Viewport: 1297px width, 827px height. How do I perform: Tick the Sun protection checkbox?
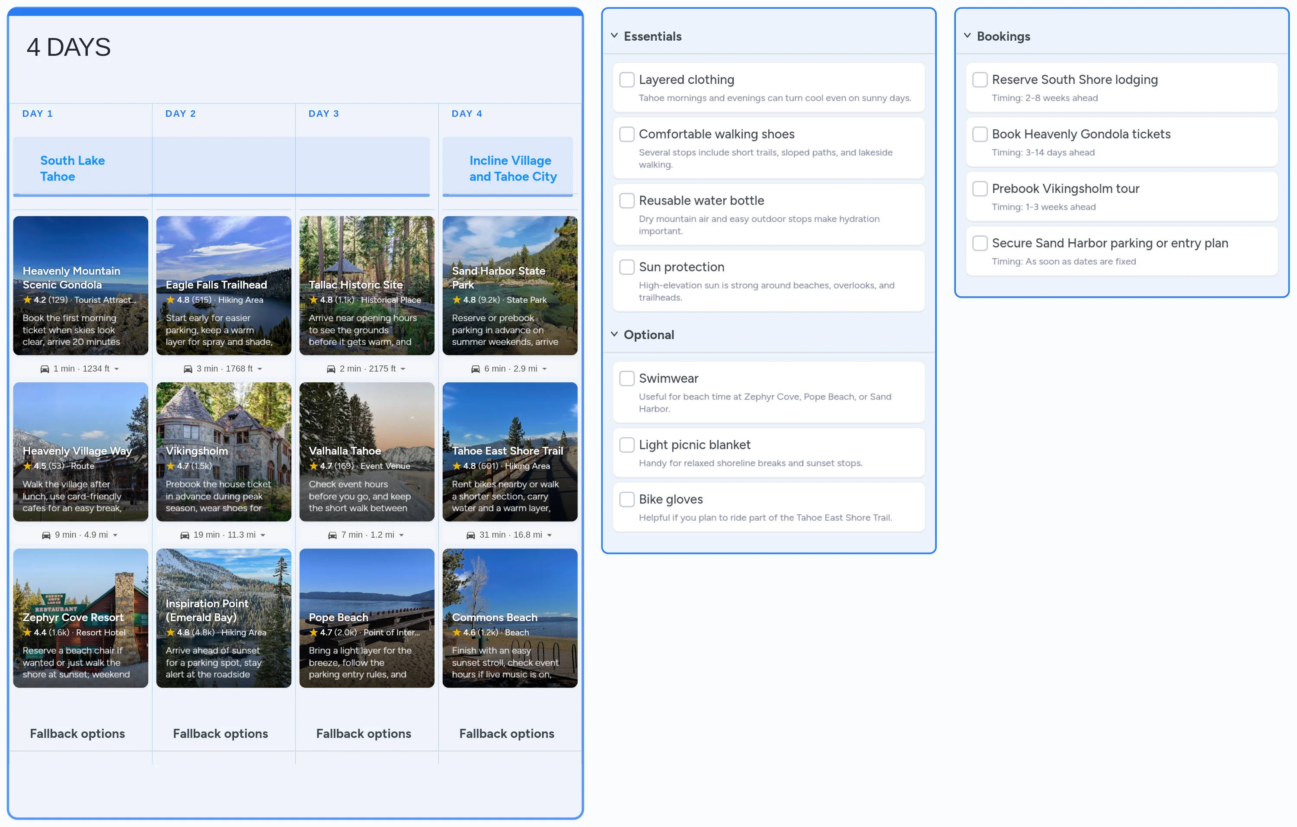(x=627, y=267)
